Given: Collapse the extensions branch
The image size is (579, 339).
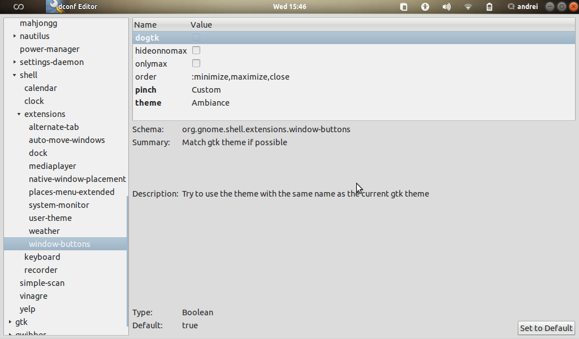Looking at the screenshot, I should pyautogui.click(x=19, y=114).
